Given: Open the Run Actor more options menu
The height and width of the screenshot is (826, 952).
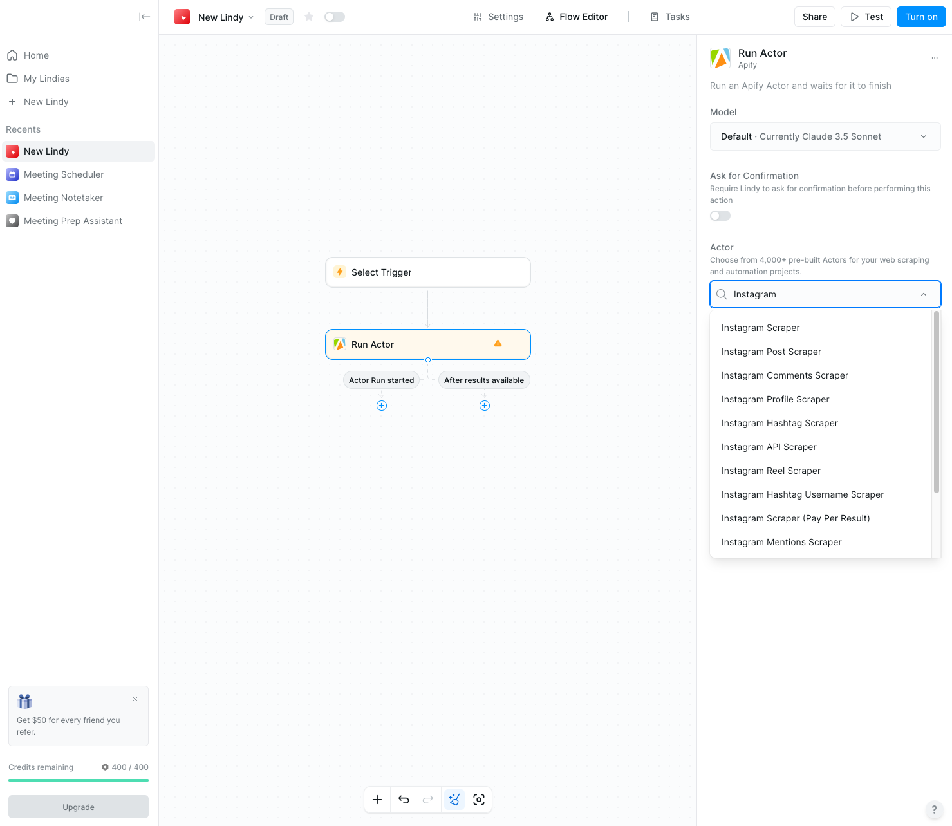Looking at the screenshot, I should (935, 58).
